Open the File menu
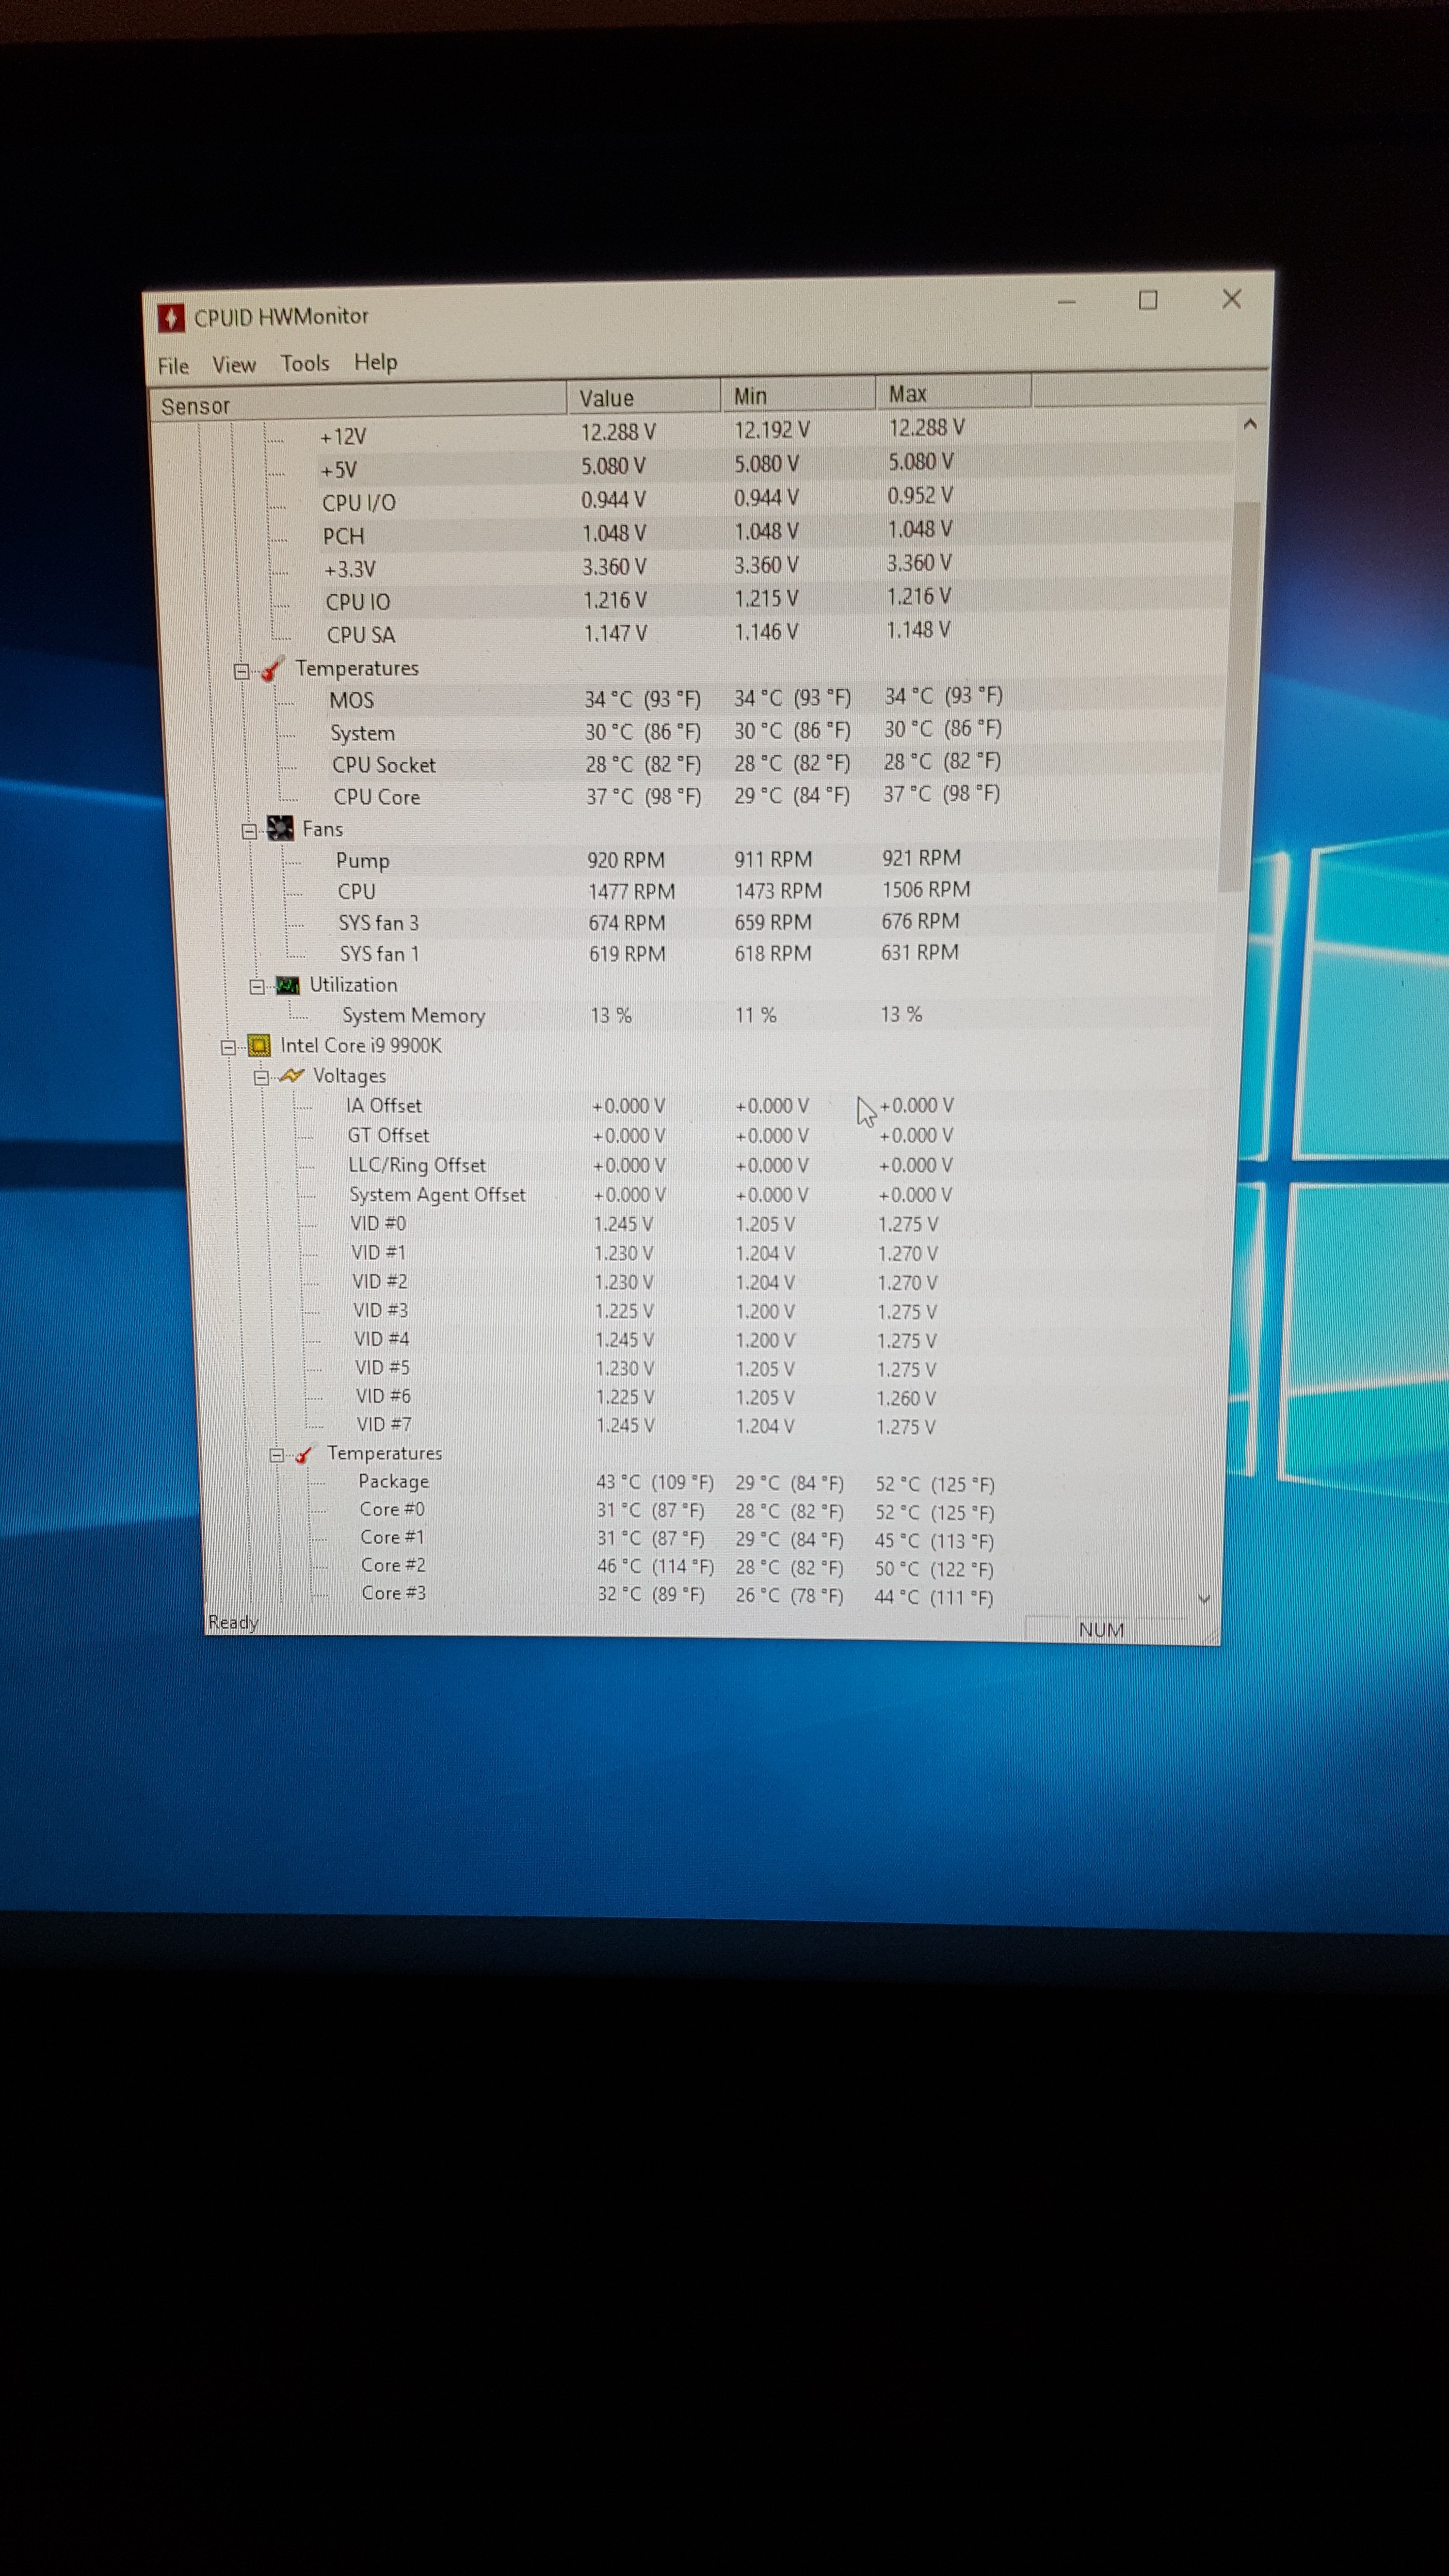The image size is (1449, 2576). click(x=173, y=366)
